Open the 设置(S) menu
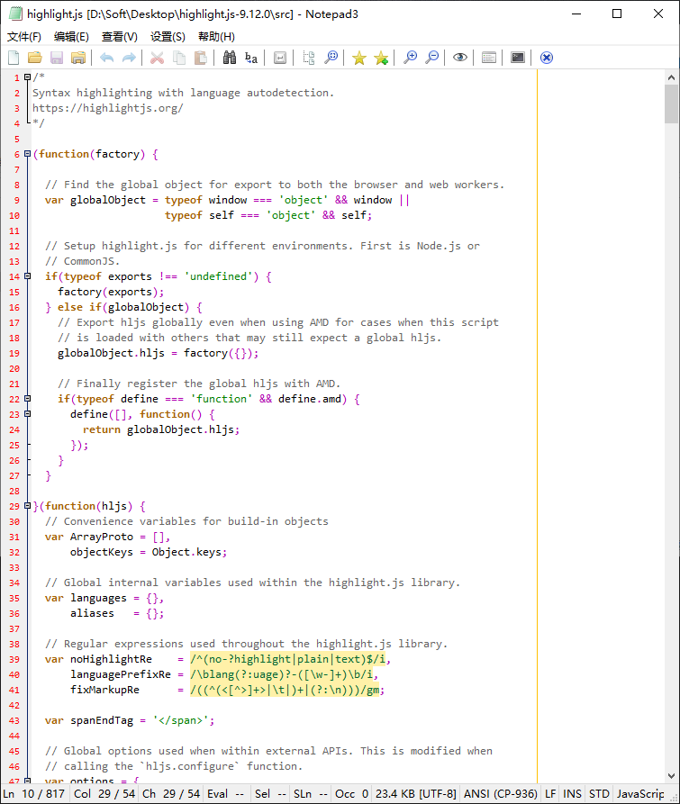The height and width of the screenshot is (804, 680). [x=168, y=37]
